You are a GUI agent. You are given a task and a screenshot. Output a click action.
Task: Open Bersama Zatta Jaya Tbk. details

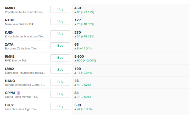pos(21,48)
